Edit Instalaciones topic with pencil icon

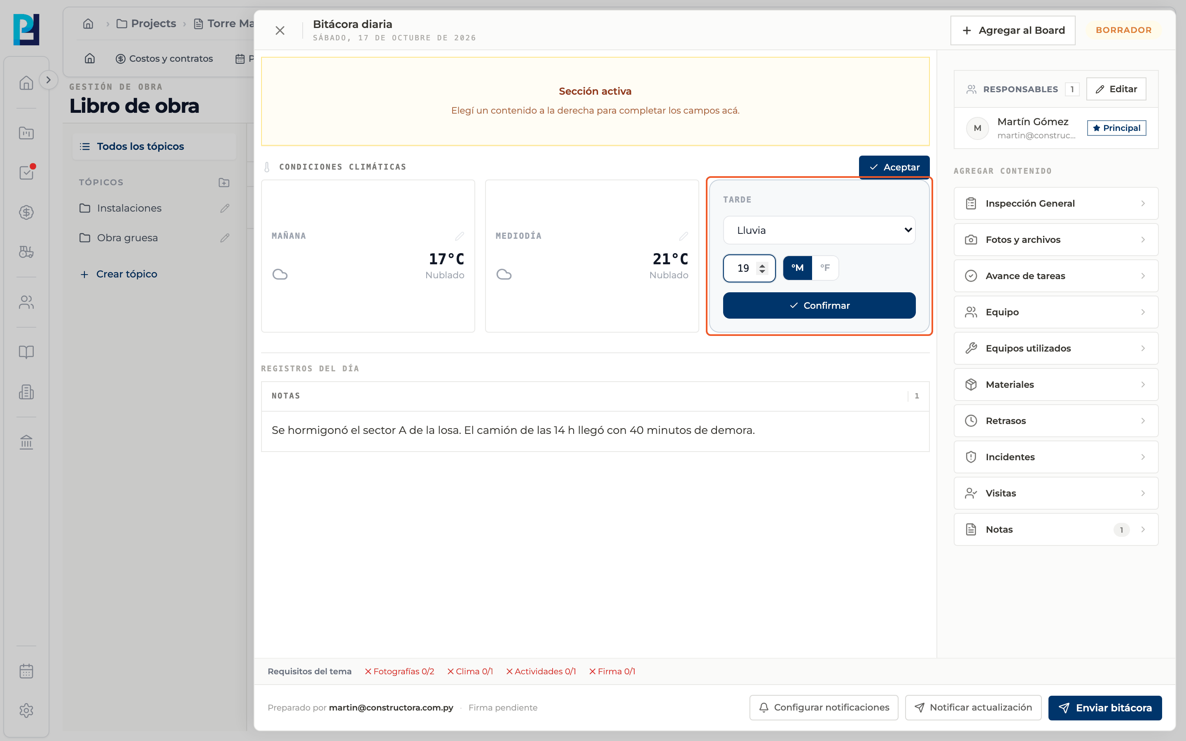(224, 208)
